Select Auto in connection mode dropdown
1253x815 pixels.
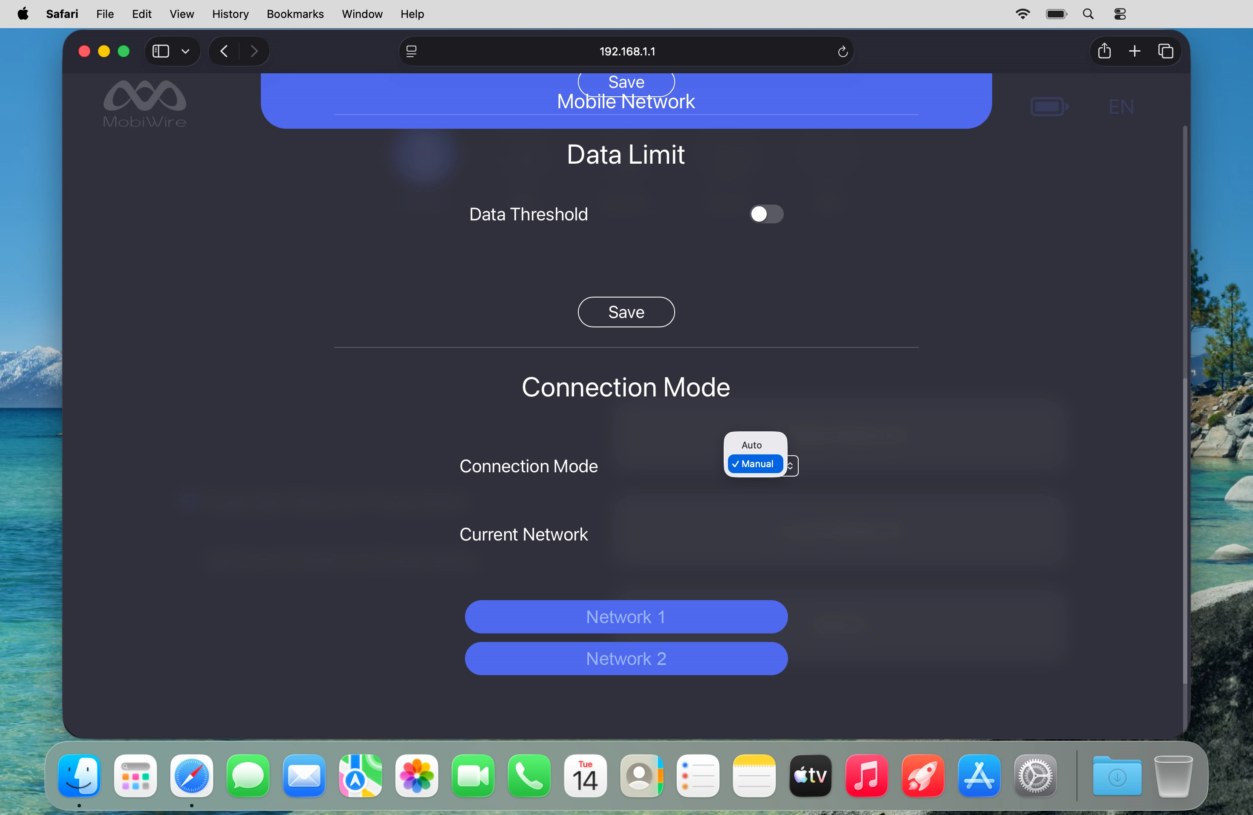pos(751,445)
